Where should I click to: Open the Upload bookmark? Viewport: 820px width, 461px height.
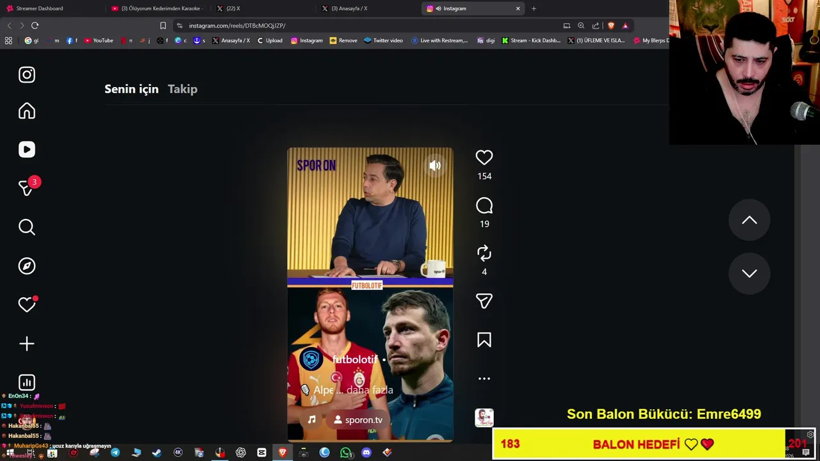click(270, 40)
